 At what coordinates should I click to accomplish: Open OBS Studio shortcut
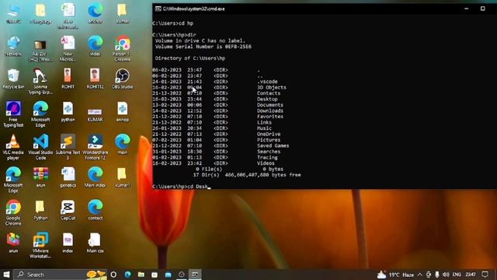click(123, 79)
